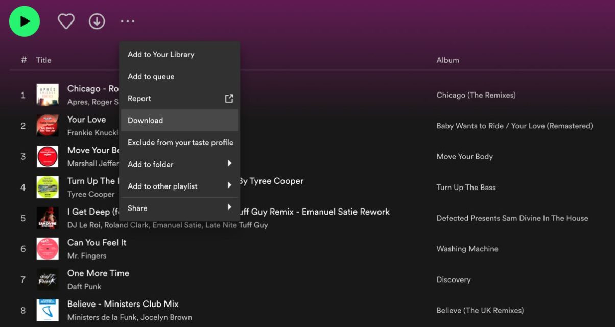
Task: Like the playlist with the heart icon
Action: click(x=66, y=21)
